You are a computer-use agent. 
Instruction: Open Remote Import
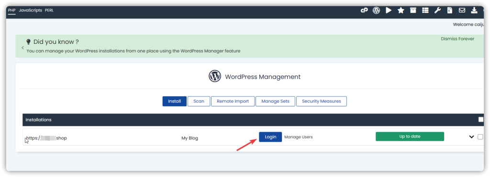pos(233,101)
